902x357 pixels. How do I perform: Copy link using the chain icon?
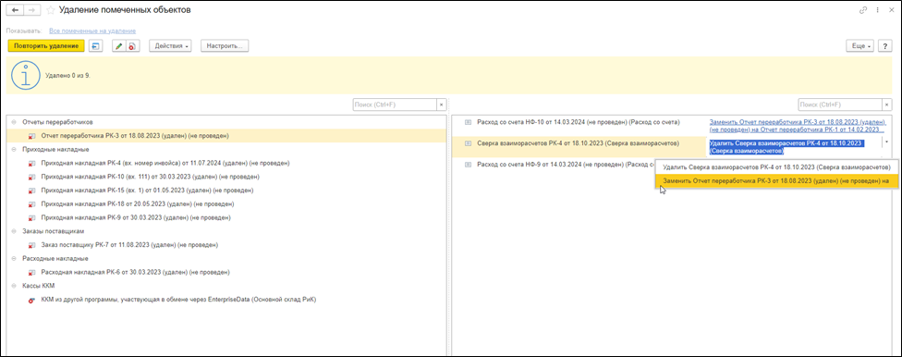pos(863,10)
